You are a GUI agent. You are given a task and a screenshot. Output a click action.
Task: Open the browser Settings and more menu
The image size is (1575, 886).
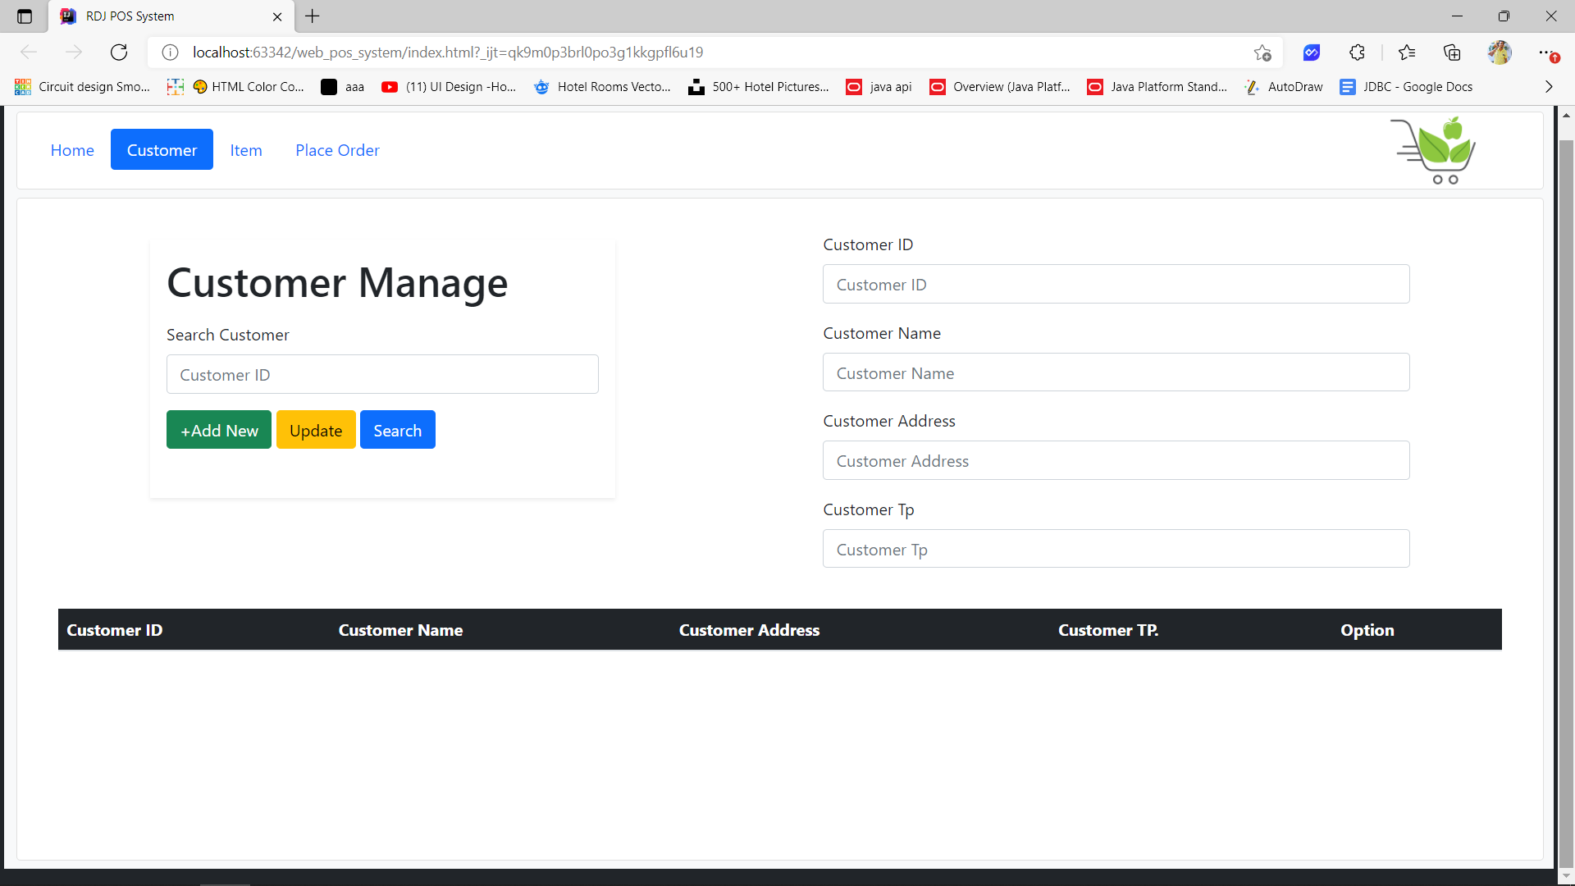pos(1550,52)
